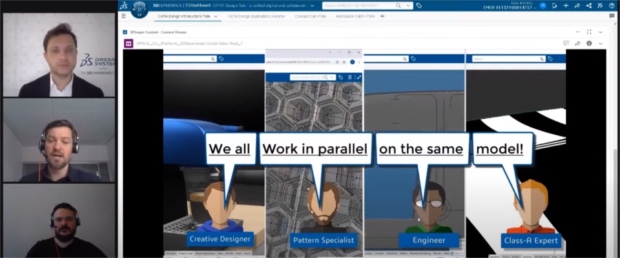Open the social network share icon
Viewport: 620px width, 258px height.
pyautogui.click(x=589, y=6)
